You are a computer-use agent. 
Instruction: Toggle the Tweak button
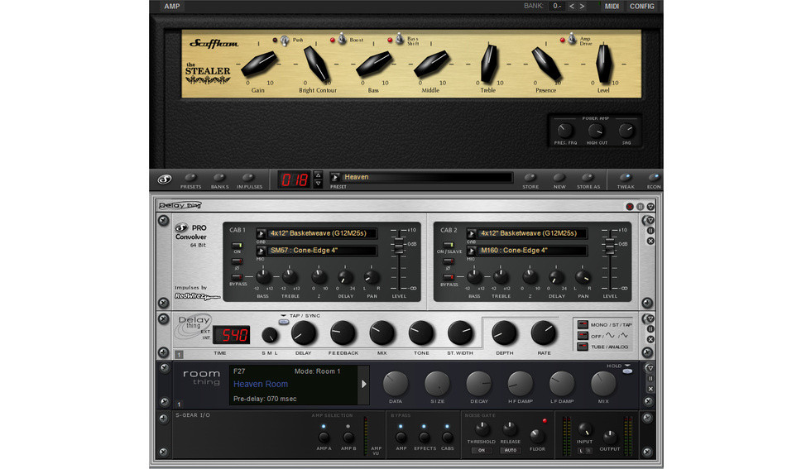(626, 178)
